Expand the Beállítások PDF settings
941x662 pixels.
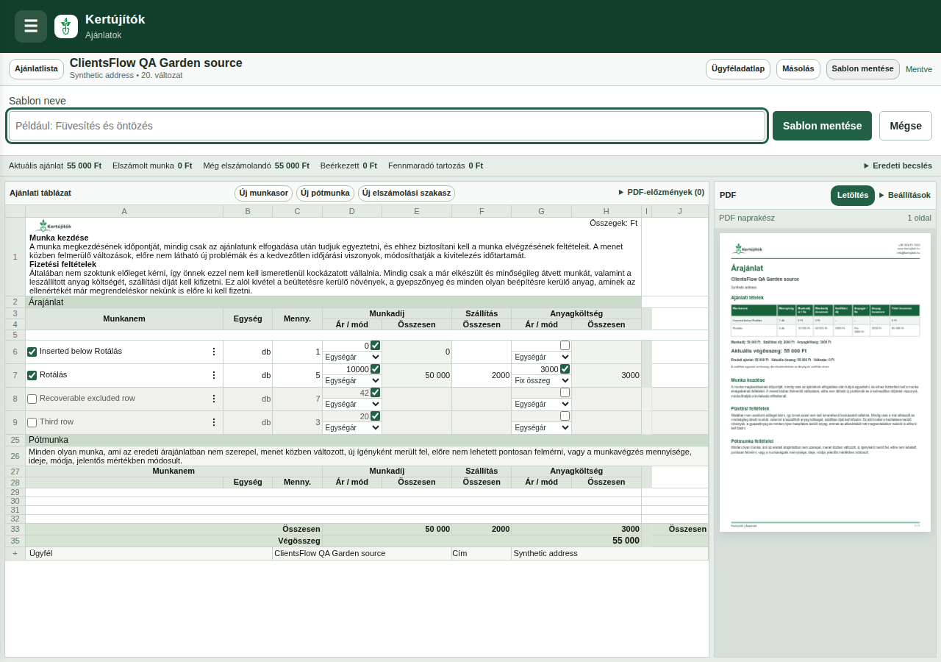click(904, 195)
